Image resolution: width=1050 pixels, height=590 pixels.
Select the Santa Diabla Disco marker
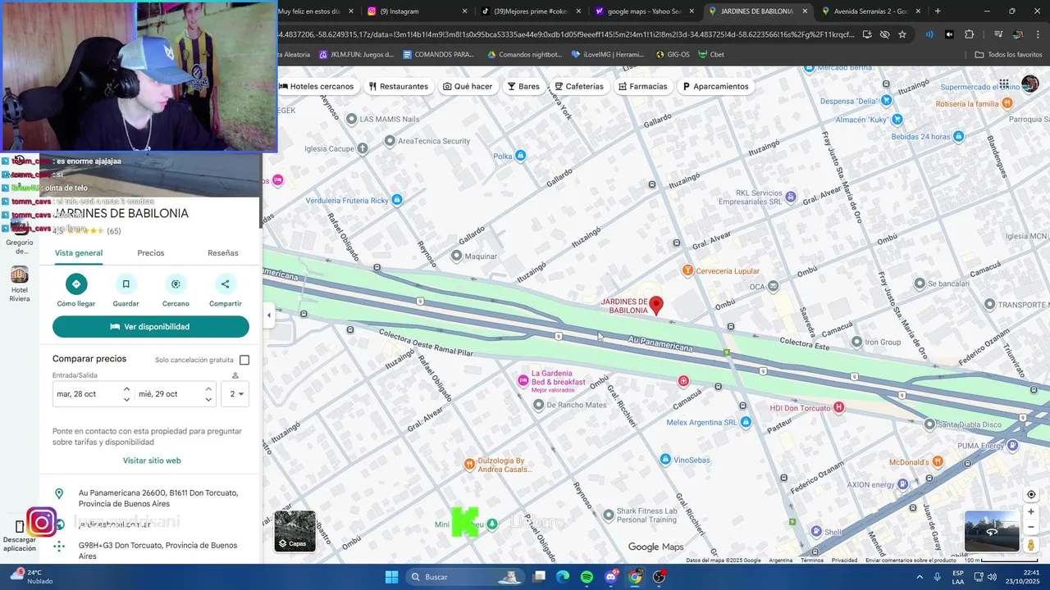929,424
